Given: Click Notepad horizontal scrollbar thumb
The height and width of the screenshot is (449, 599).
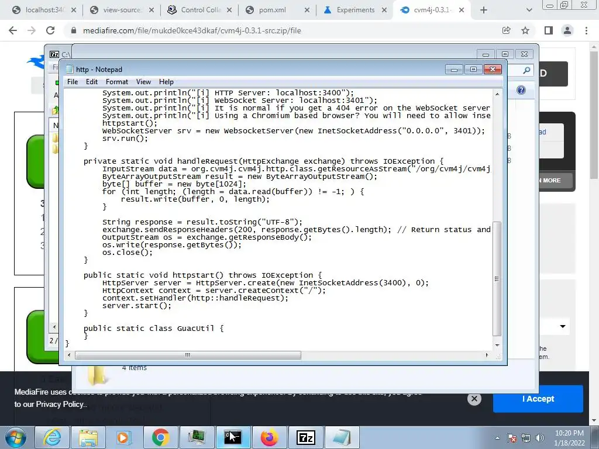Looking at the screenshot, I should 188,355.
